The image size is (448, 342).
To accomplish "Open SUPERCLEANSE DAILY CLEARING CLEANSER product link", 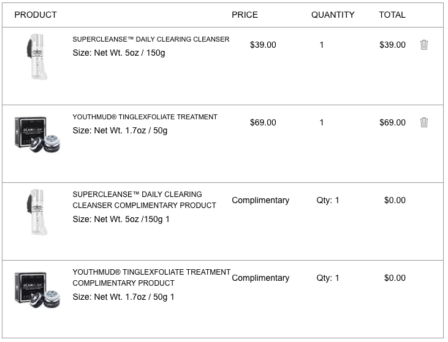I will coord(151,39).
